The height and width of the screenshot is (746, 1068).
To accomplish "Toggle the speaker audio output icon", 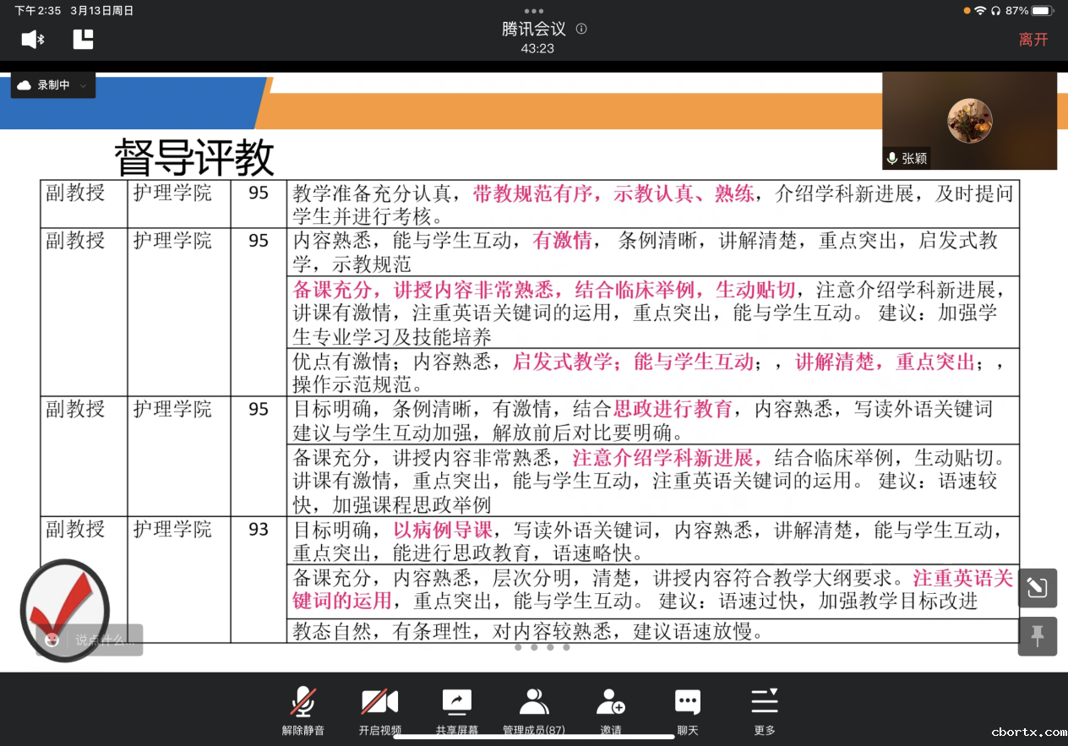I will click(x=33, y=39).
